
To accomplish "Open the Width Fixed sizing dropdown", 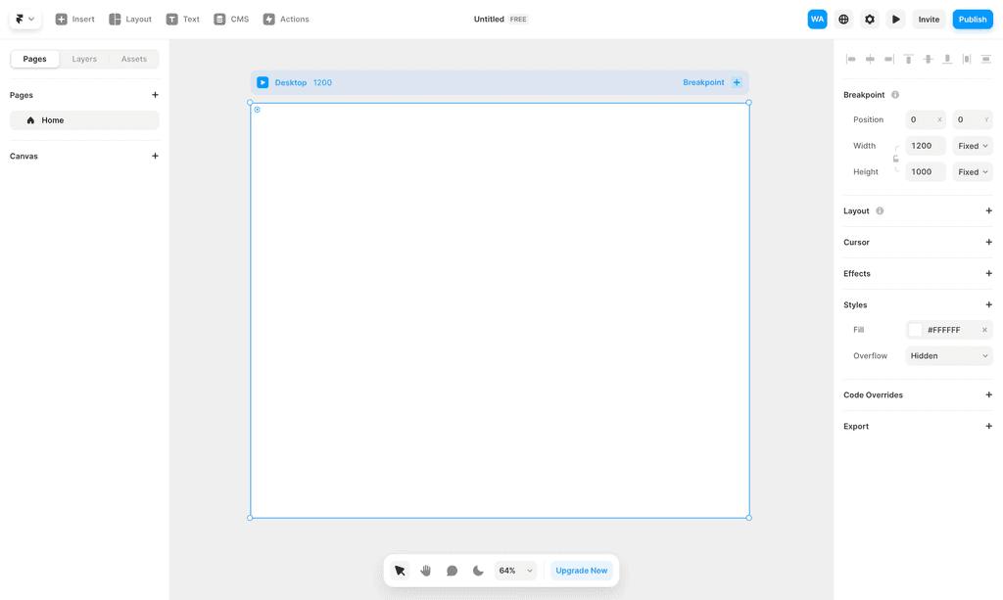I will point(973,145).
